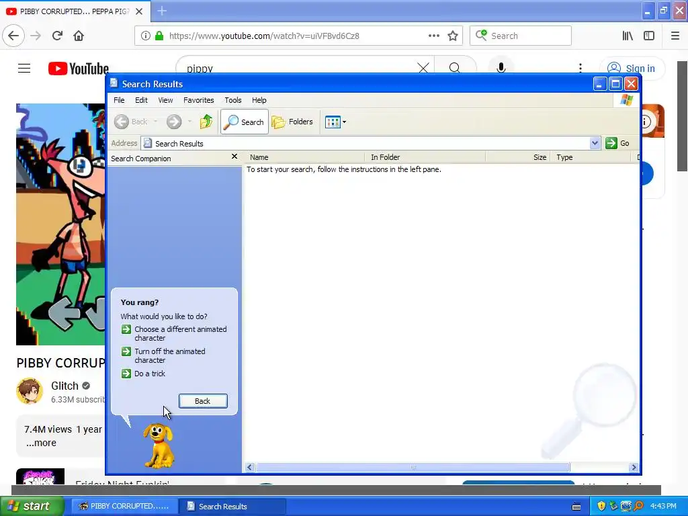Screen dimensions: 688x516
Task: Open Favorites menu in Search Results
Action: tap(199, 100)
